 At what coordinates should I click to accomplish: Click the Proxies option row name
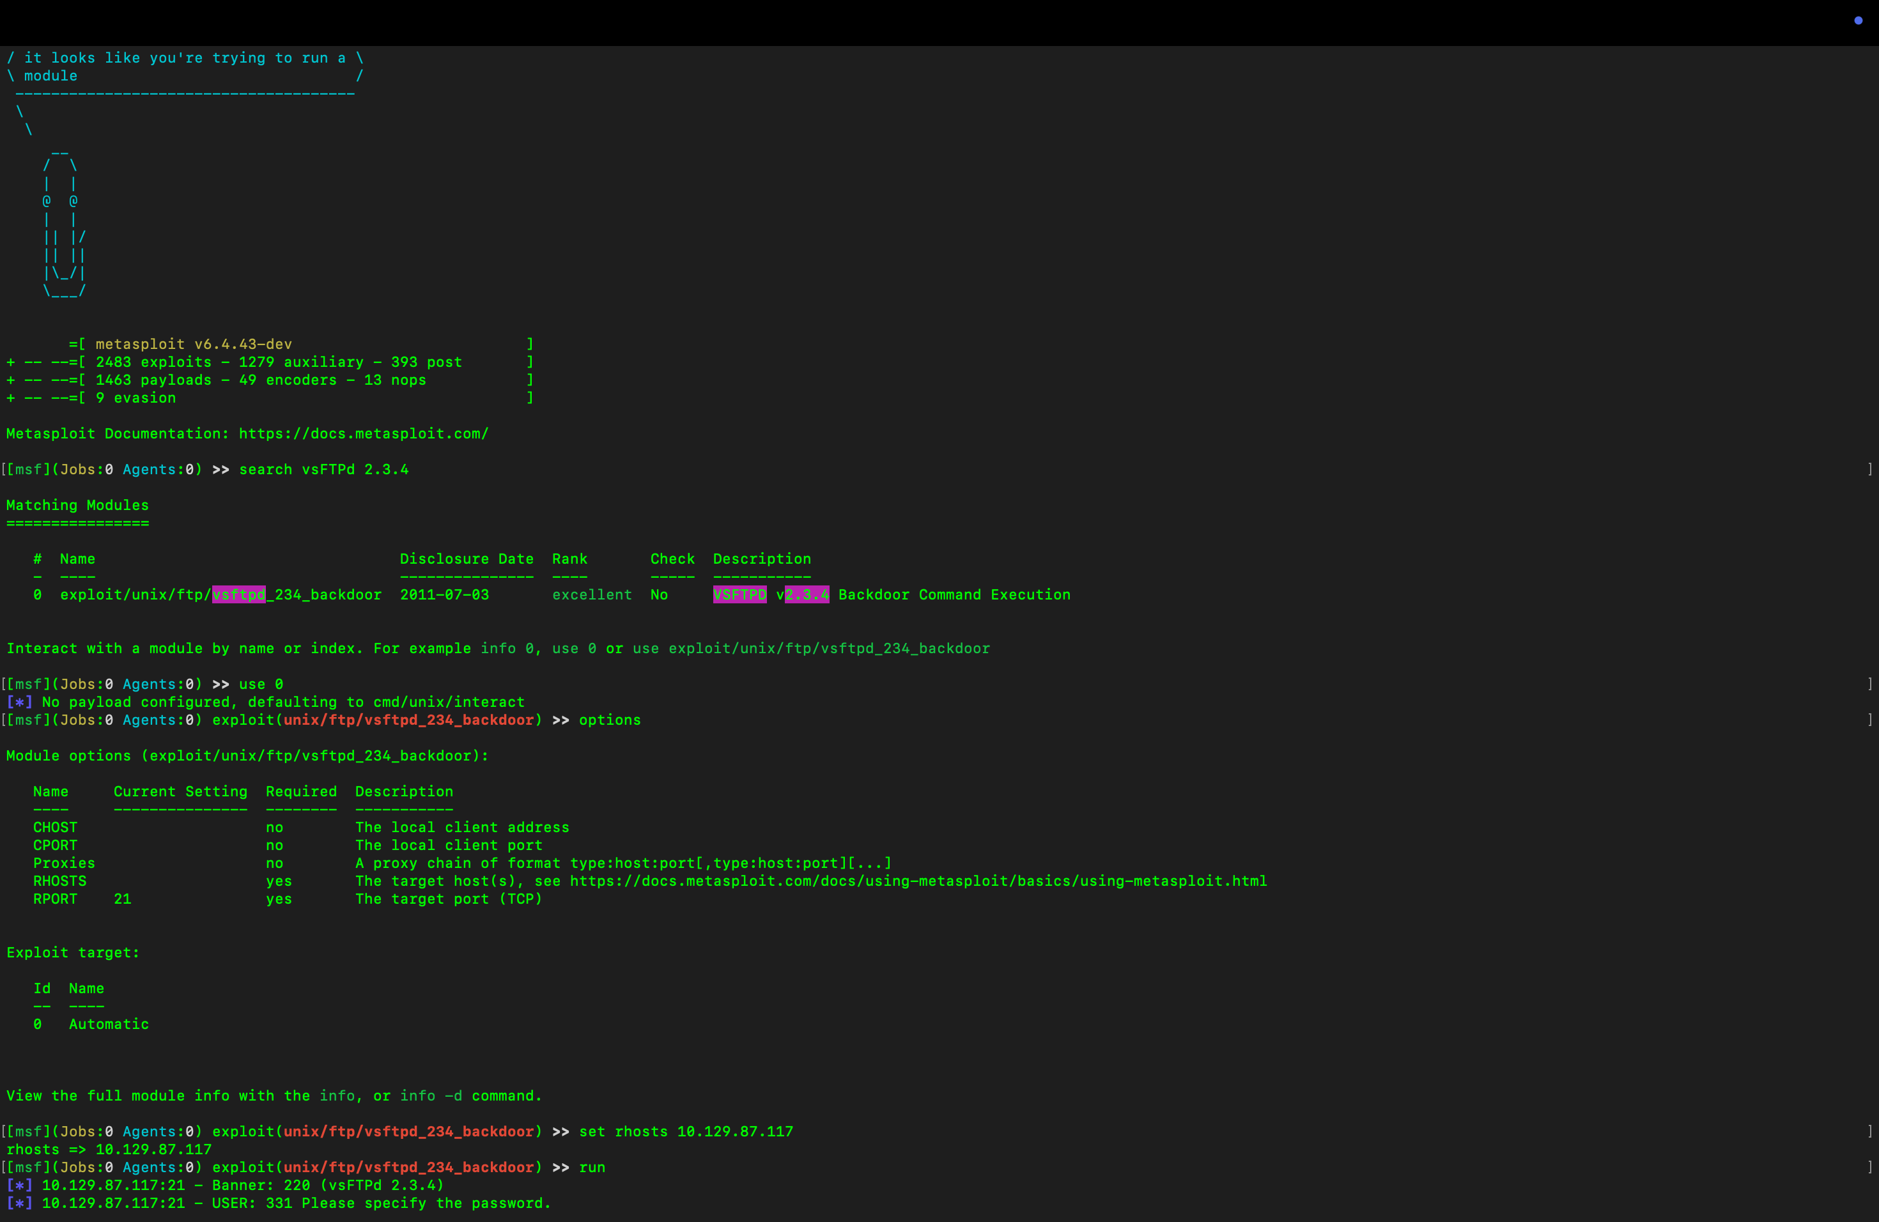tap(64, 863)
